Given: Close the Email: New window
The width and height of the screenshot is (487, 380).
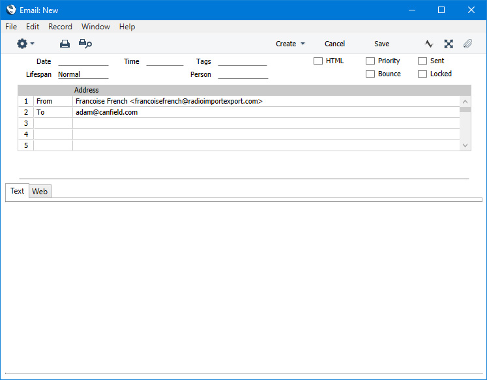Looking at the screenshot, I should [471, 10].
